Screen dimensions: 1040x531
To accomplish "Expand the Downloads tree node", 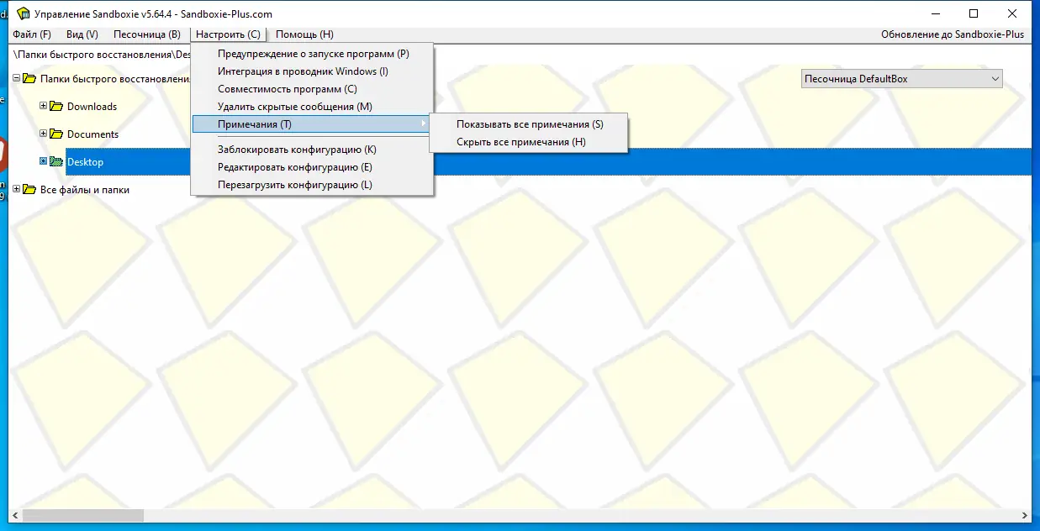I will [x=44, y=107].
